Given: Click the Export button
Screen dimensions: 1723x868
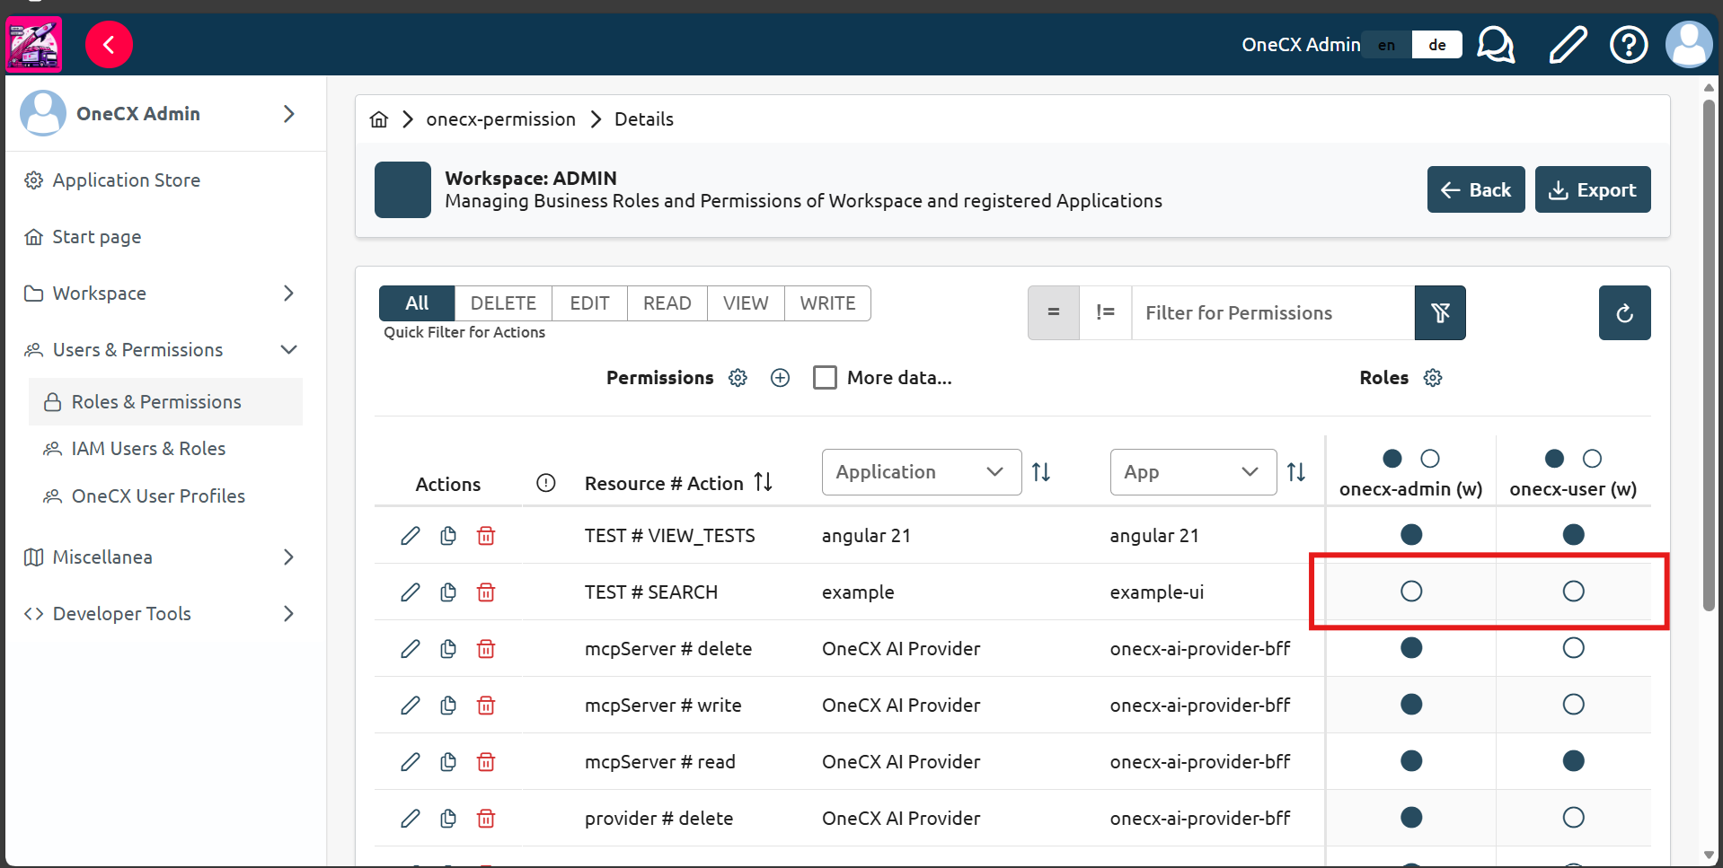Looking at the screenshot, I should pyautogui.click(x=1592, y=189).
